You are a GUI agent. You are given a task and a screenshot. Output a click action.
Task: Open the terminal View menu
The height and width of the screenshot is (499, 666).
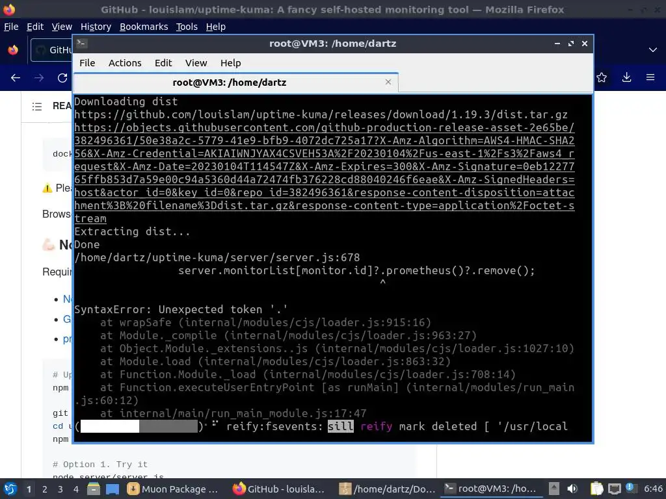point(196,63)
